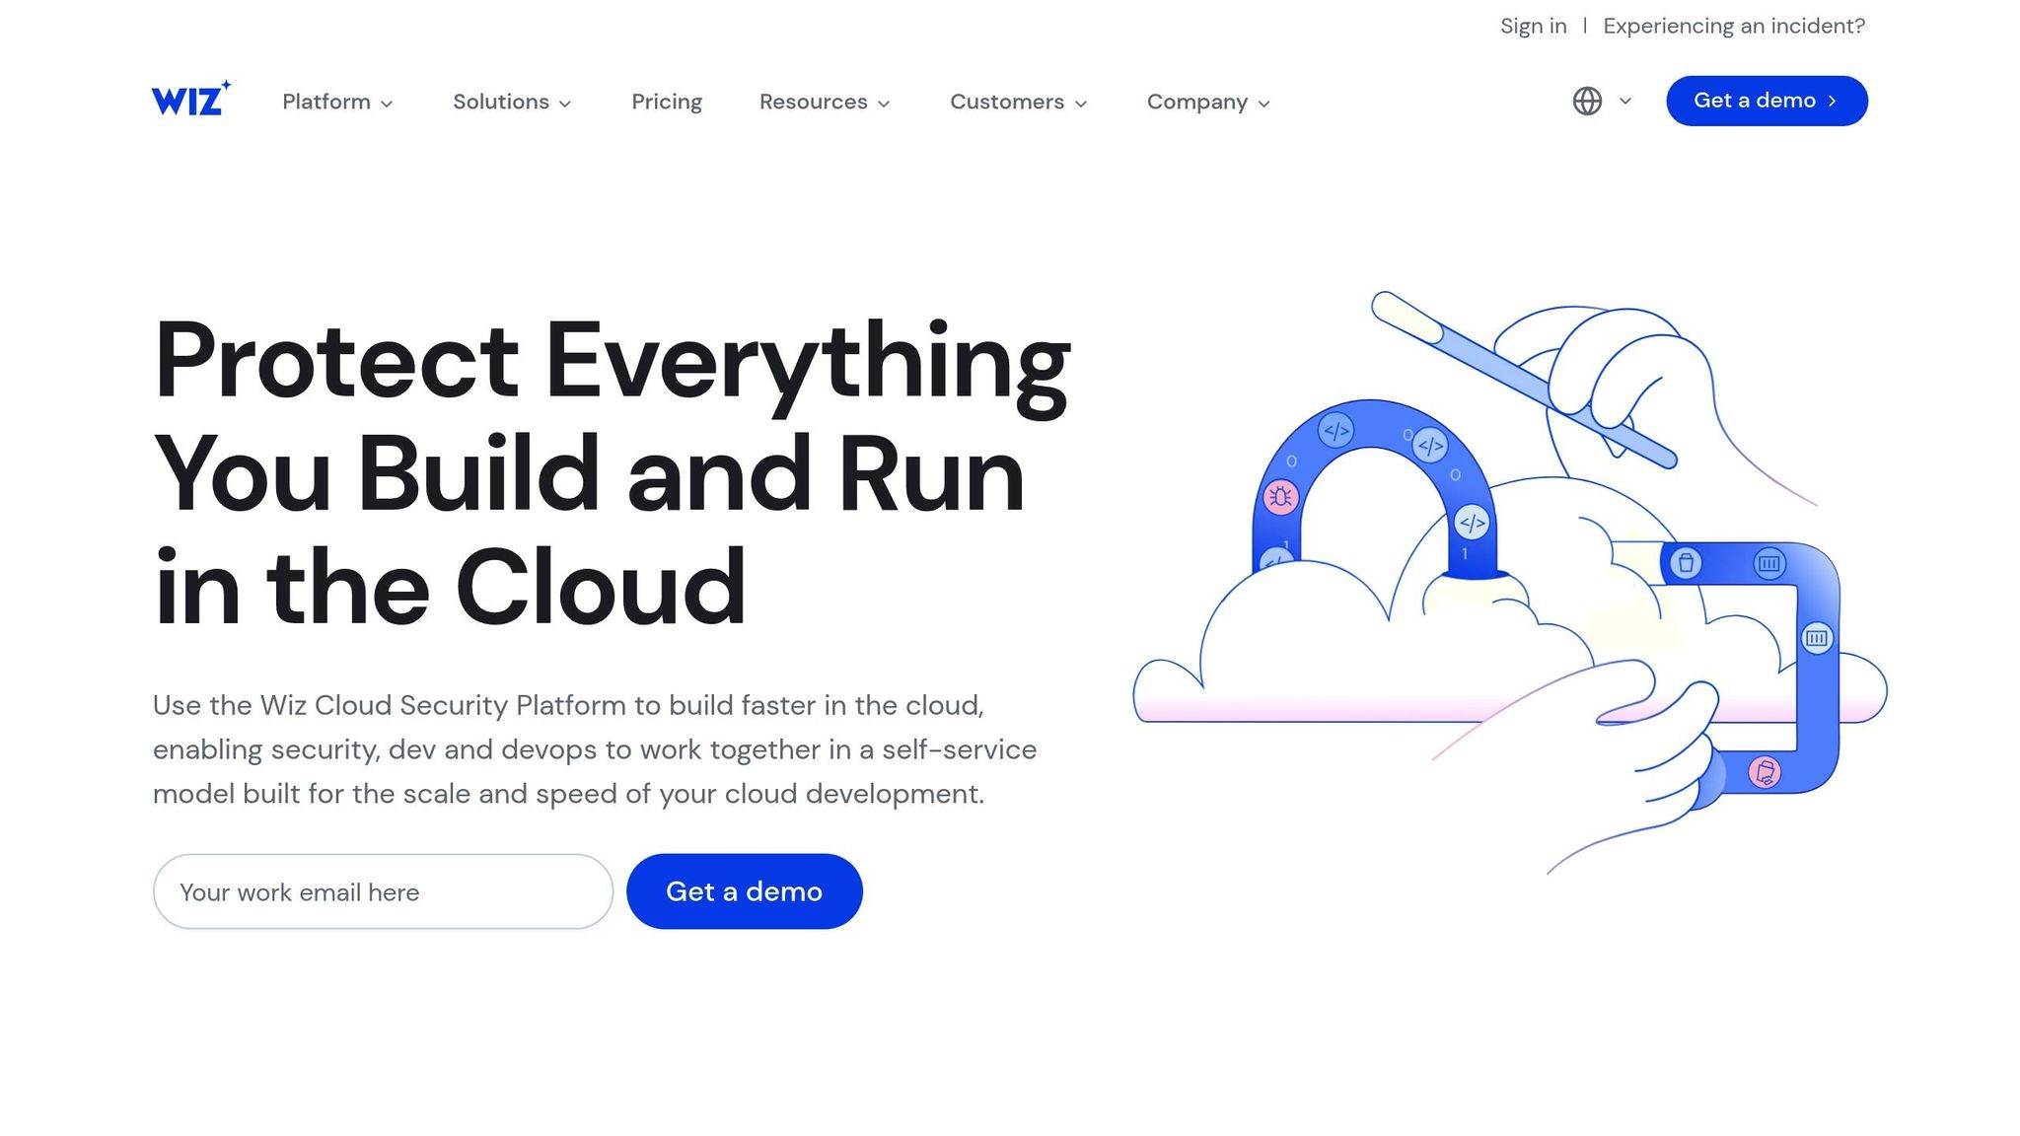This screenshot has width=2020, height=1136.
Task: Expand the Company chevron arrow
Action: 1264,104
